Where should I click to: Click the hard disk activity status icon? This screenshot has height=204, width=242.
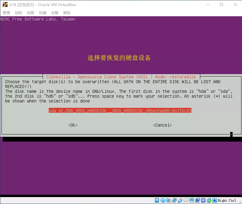157,200
